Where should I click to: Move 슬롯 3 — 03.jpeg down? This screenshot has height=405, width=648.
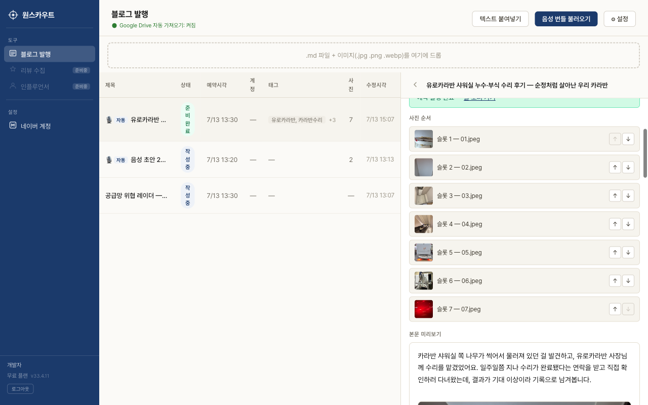pyautogui.click(x=628, y=195)
